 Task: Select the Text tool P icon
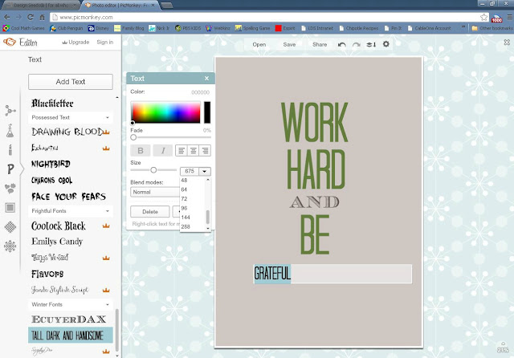click(10, 169)
